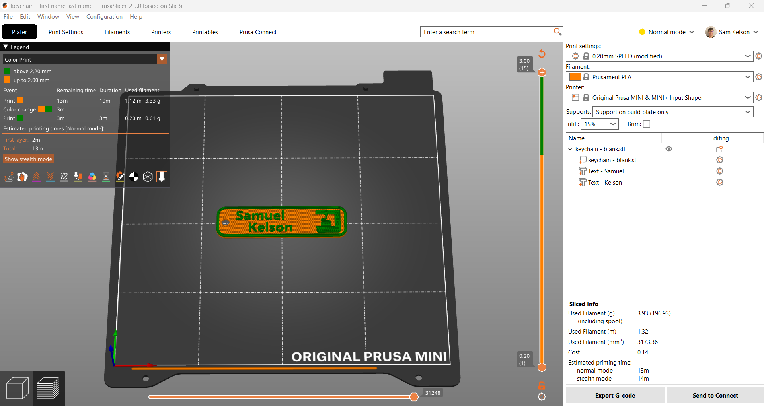Open Sam Kelson account dropdown

click(x=756, y=32)
